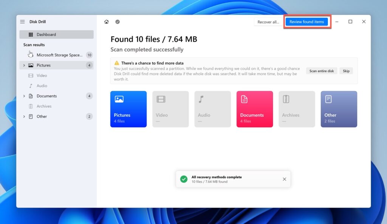Click the home icon in the toolbar
Viewport: 387px width, 224px height.
coord(107,22)
